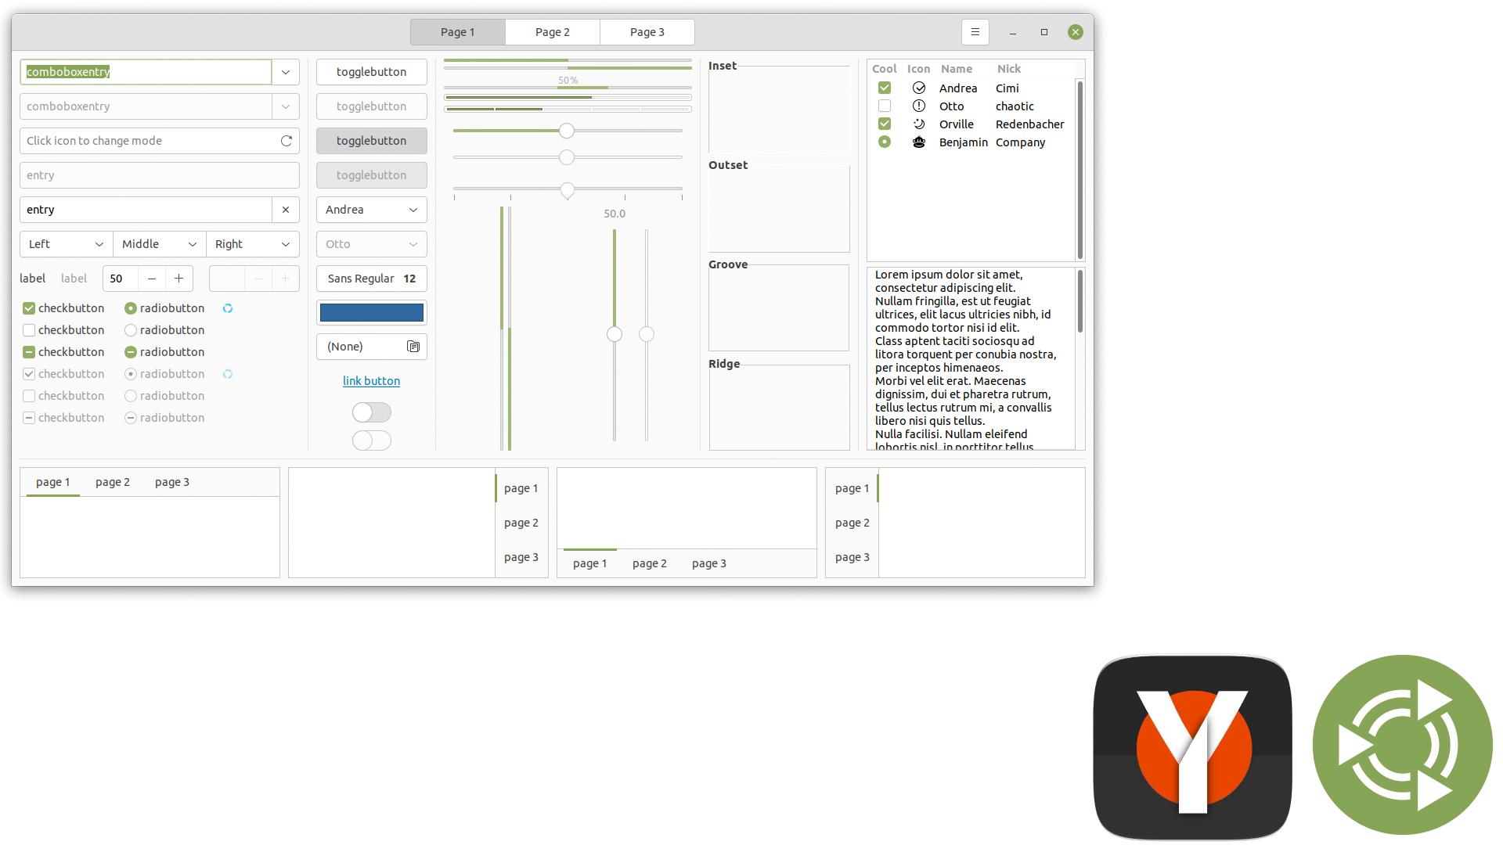
Task: Click into the highlighted comboboxentry text field
Action: 146,72
